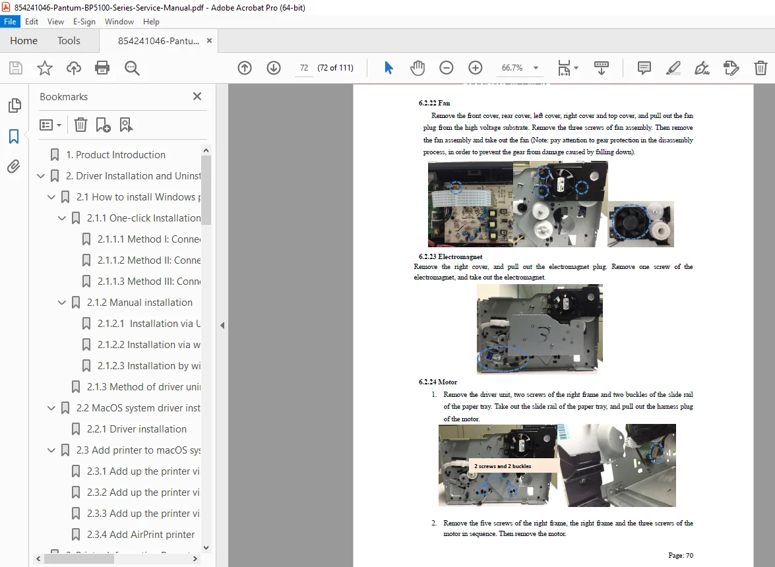Go to next page arrow
The image size is (775, 567).
point(273,68)
